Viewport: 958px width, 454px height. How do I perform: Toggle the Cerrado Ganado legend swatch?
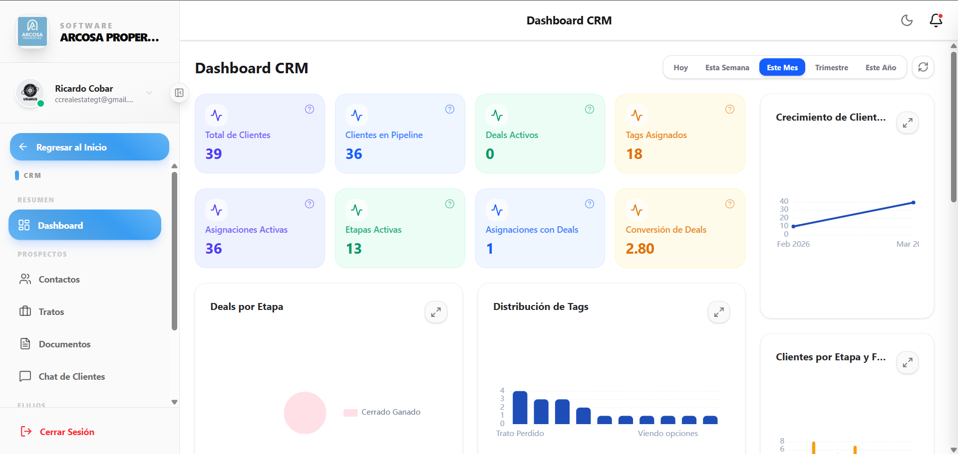tap(350, 413)
